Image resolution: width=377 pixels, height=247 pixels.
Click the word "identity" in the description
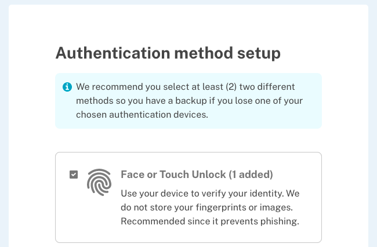tap(266, 193)
